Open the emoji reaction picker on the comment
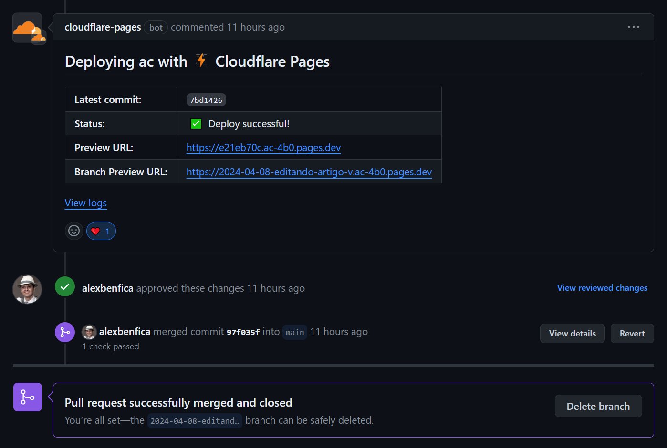The width and height of the screenshot is (667, 448). (x=74, y=231)
